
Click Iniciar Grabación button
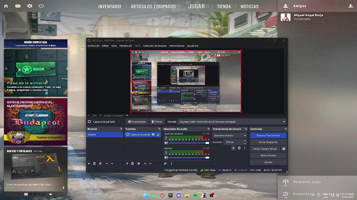tap(268, 142)
